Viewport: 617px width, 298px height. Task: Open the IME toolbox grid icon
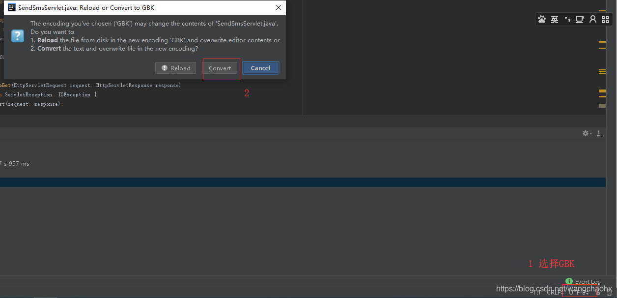(x=605, y=19)
